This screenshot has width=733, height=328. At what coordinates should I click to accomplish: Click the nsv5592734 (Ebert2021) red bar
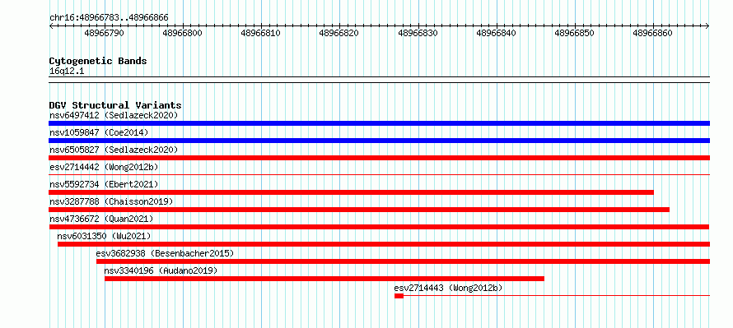[x=351, y=192]
